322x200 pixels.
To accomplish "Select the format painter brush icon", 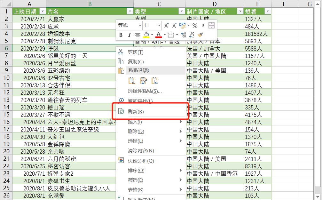I will [200, 35].
